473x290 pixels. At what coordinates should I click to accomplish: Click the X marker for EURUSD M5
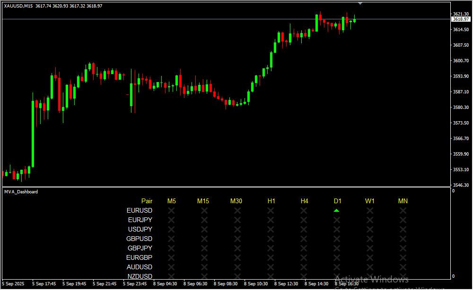(x=171, y=210)
